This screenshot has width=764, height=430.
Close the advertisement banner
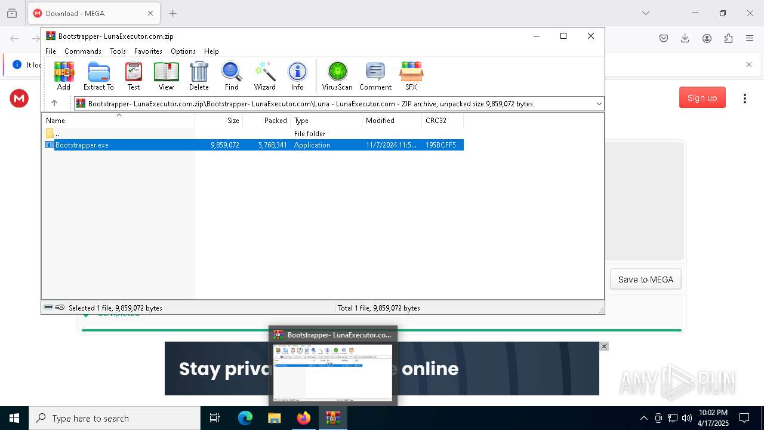(604, 346)
